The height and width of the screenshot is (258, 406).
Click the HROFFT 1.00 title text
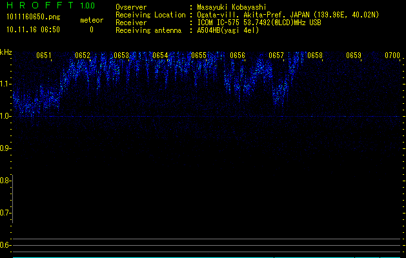click(x=49, y=6)
